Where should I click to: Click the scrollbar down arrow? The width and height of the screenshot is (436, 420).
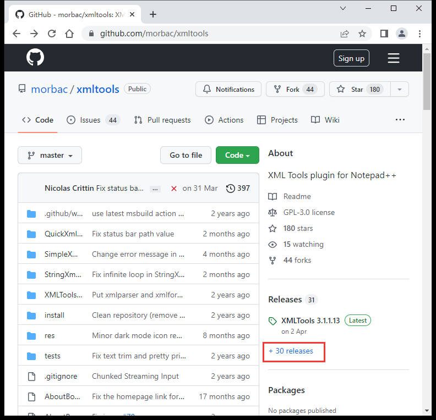click(x=427, y=411)
